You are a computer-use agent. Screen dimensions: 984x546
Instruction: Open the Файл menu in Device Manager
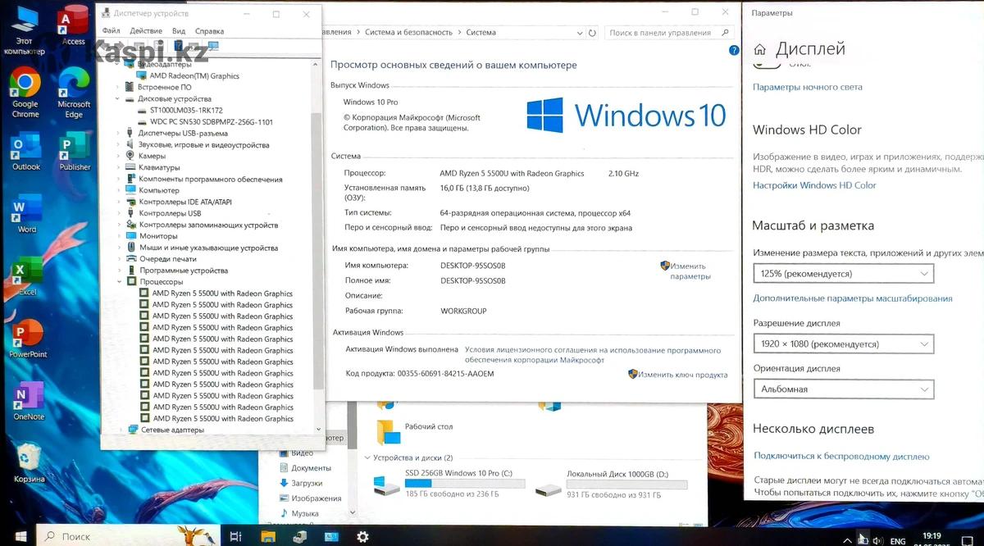[x=112, y=31]
